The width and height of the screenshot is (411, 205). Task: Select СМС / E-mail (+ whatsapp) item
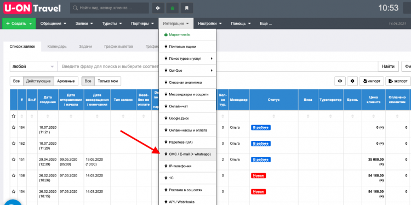coord(187,154)
